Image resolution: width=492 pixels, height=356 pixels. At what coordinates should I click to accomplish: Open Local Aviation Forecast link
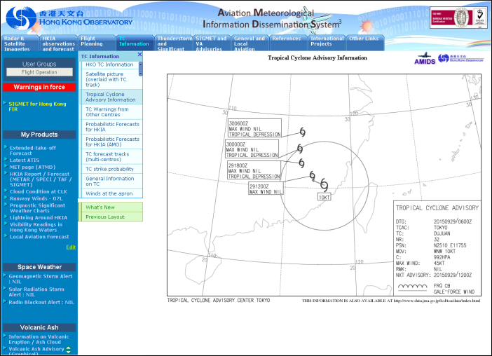(x=39, y=237)
